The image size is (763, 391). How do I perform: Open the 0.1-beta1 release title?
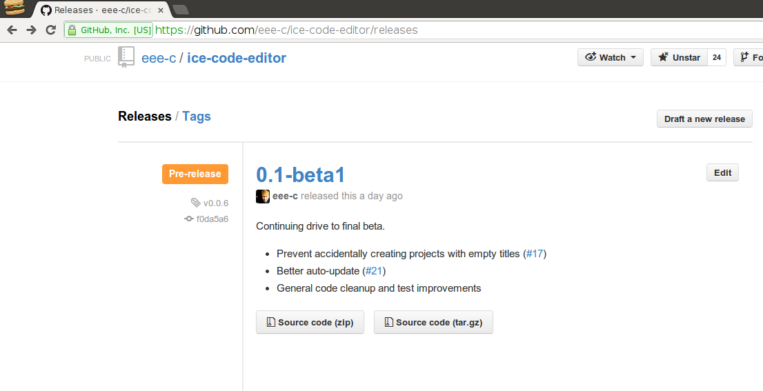click(301, 175)
